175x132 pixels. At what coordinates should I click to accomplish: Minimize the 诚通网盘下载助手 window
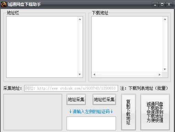click(155, 4)
